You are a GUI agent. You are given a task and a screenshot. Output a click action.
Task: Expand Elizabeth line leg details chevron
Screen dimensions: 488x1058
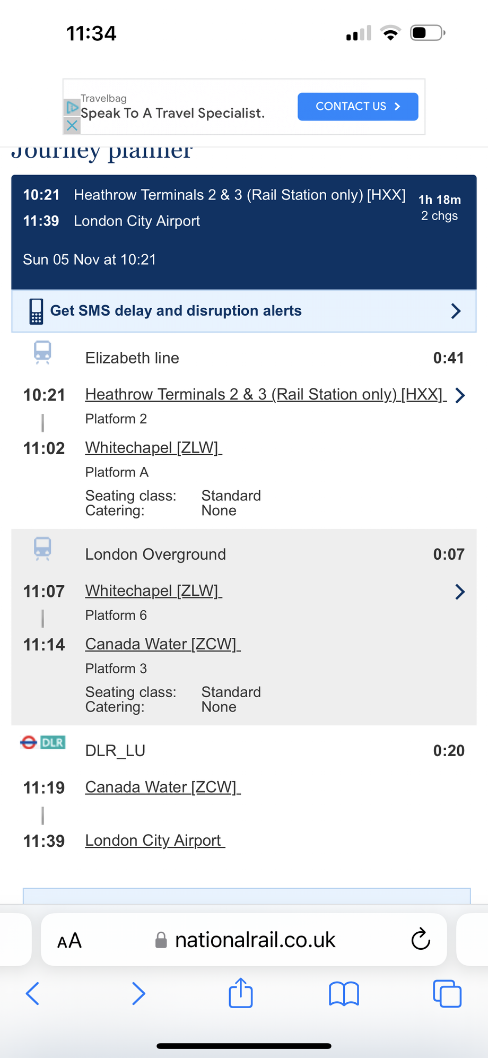(x=460, y=395)
